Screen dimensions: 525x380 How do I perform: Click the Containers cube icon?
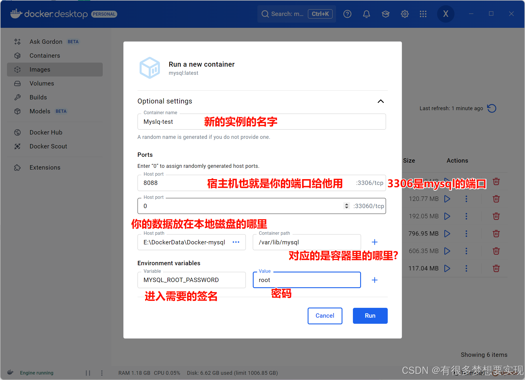tap(17, 56)
